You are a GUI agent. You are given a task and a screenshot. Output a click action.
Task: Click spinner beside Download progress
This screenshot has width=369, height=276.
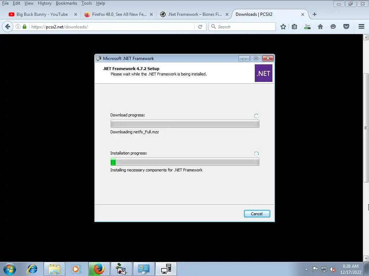click(256, 116)
